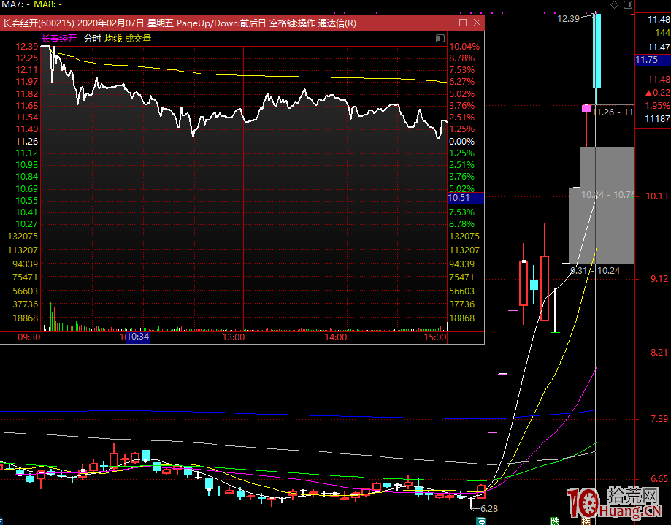Maximize the 长春经开 intraday popup window
671x525 pixels.
[x=463, y=23]
